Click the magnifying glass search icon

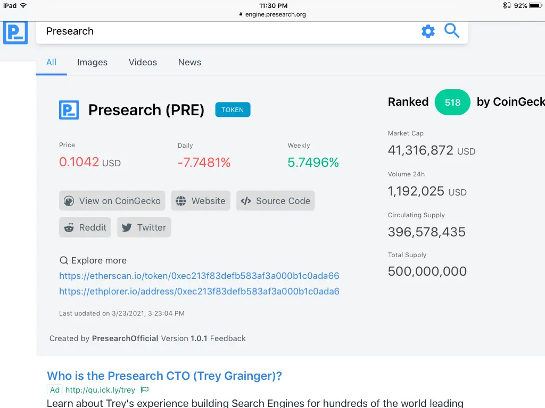tap(452, 30)
